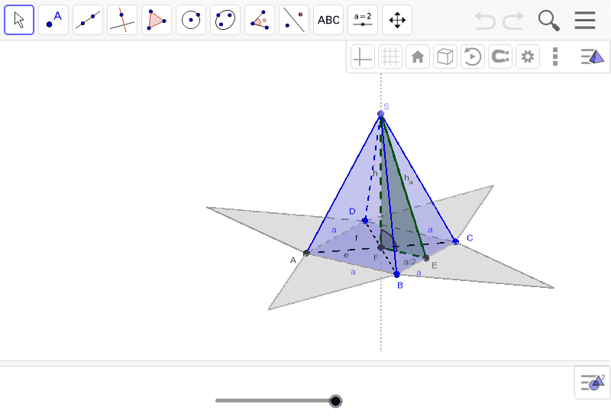This screenshot has height=420, width=611.
Task: Toggle the 2D graphics style bar
Action: click(x=593, y=383)
